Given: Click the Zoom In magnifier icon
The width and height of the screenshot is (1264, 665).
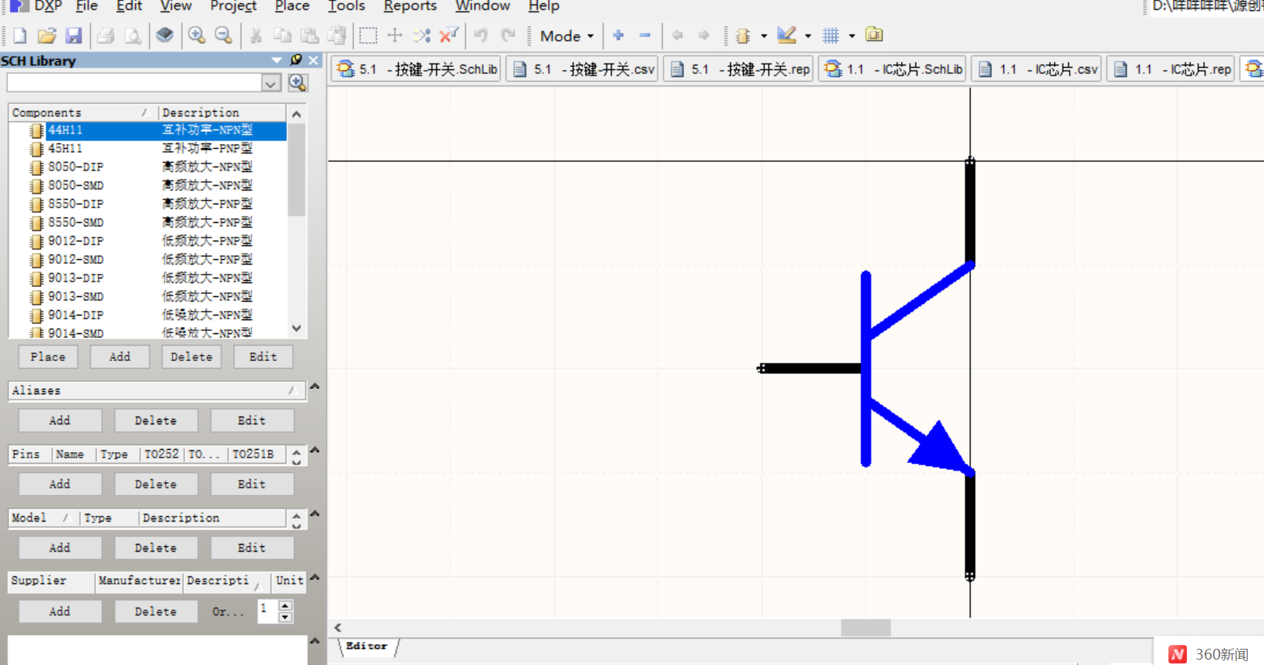Looking at the screenshot, I should (x=197, y=35).
